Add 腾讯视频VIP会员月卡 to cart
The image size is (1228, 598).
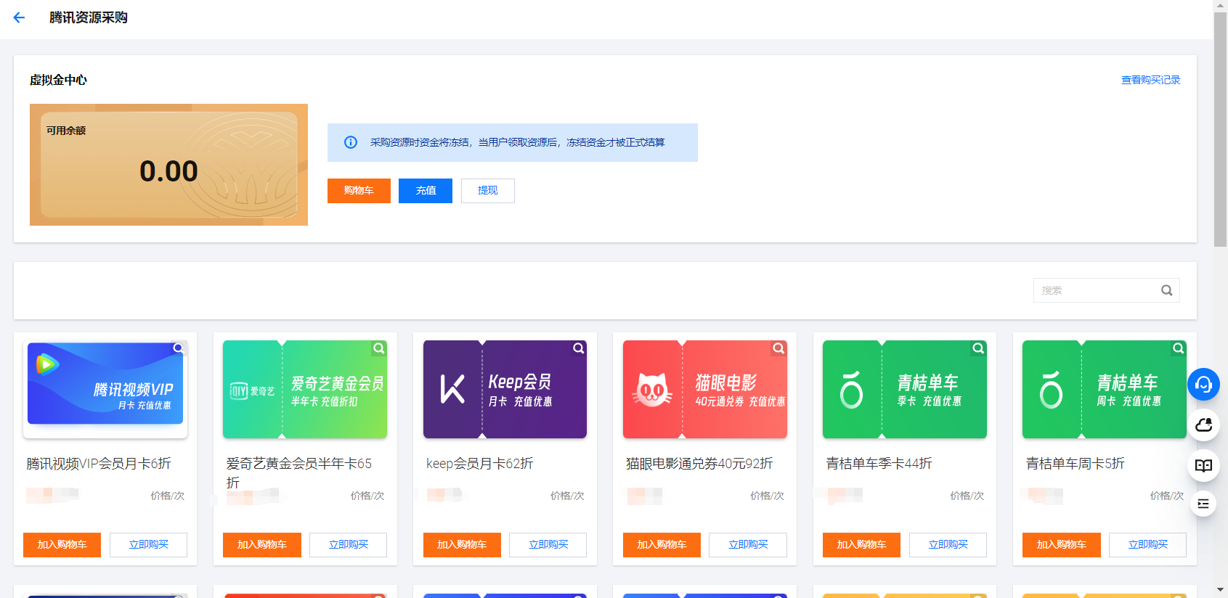[x=62, y=545]
